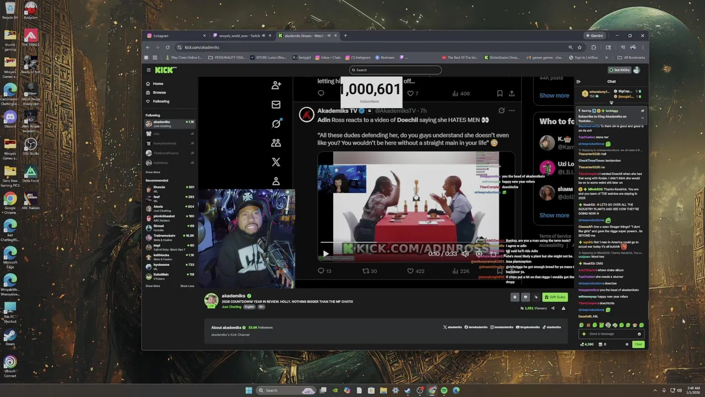Screen dimensions: 705x397
Task: Go back in browser history
Action: click(148, 47)
